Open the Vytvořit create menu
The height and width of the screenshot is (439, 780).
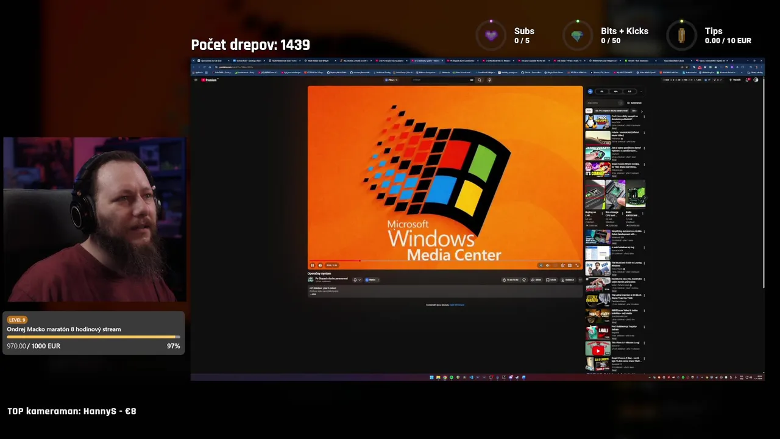[x=735, y=80]
